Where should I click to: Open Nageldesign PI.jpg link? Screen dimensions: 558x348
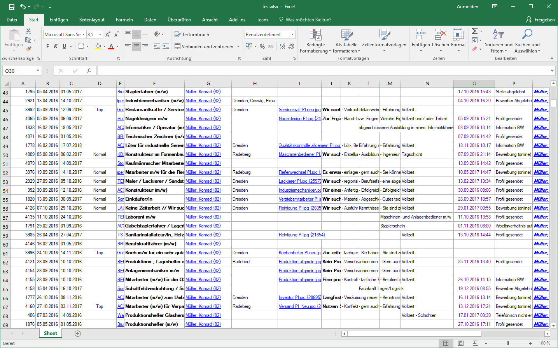(300, 119)
